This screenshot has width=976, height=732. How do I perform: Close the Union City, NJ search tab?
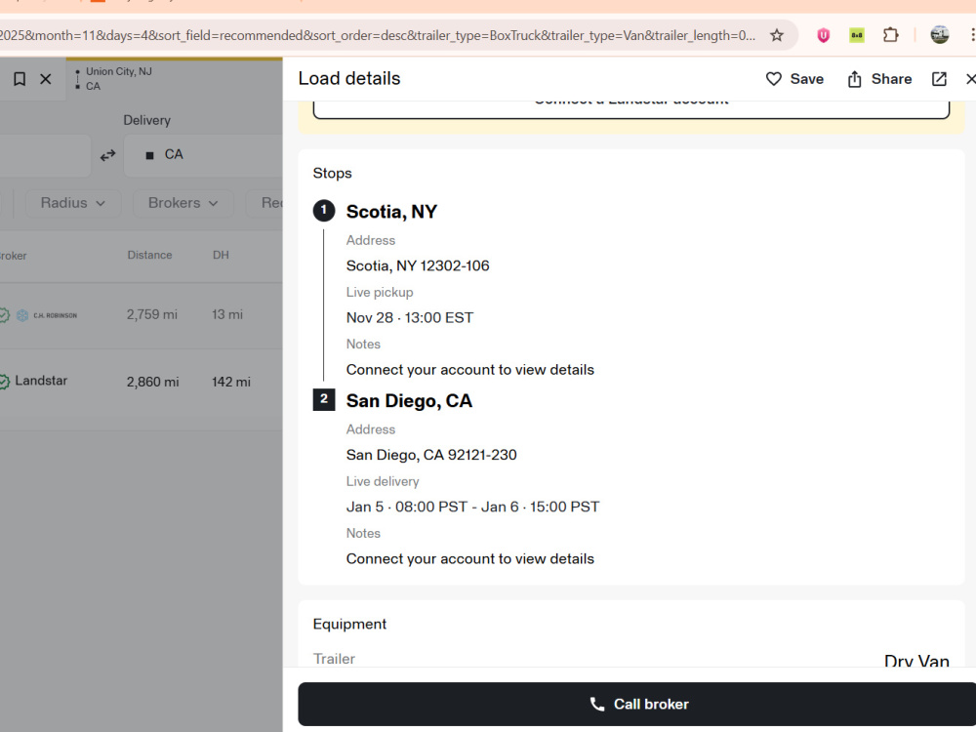[46, 79]
